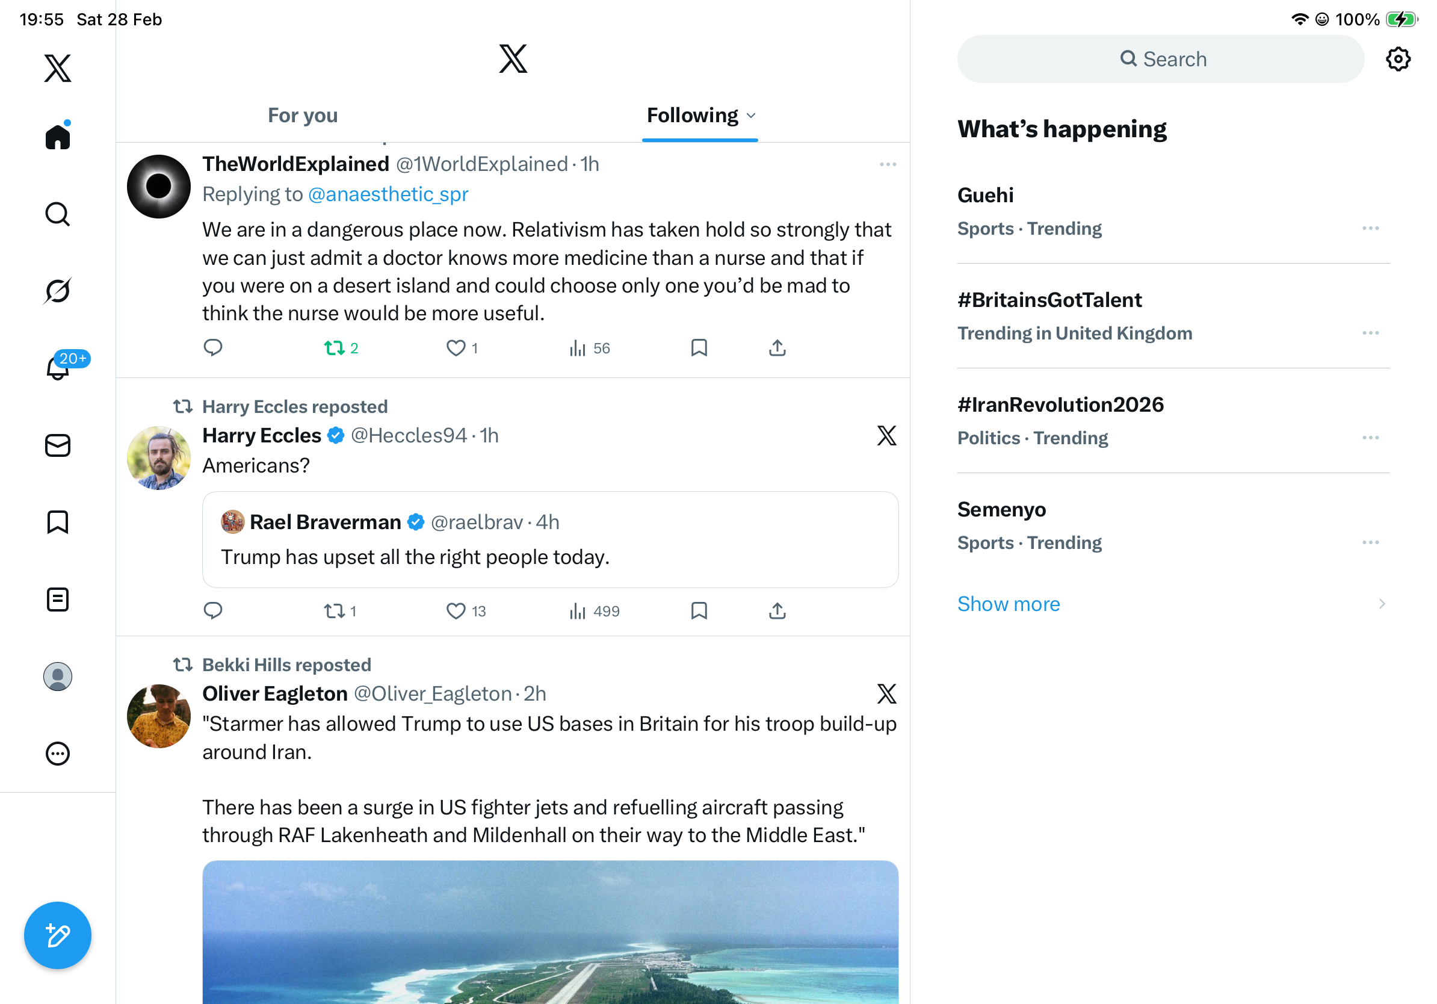The image size is (1437, 1004).
Task: Open more options on TheWorldExplained post
Action: point(888,164)
